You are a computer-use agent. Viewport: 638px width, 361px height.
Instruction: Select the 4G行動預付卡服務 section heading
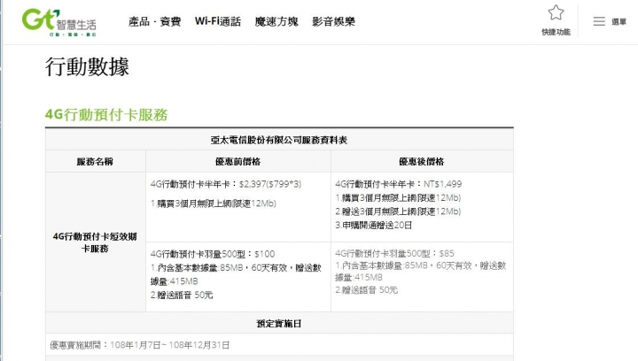click(x=106, y=114)
